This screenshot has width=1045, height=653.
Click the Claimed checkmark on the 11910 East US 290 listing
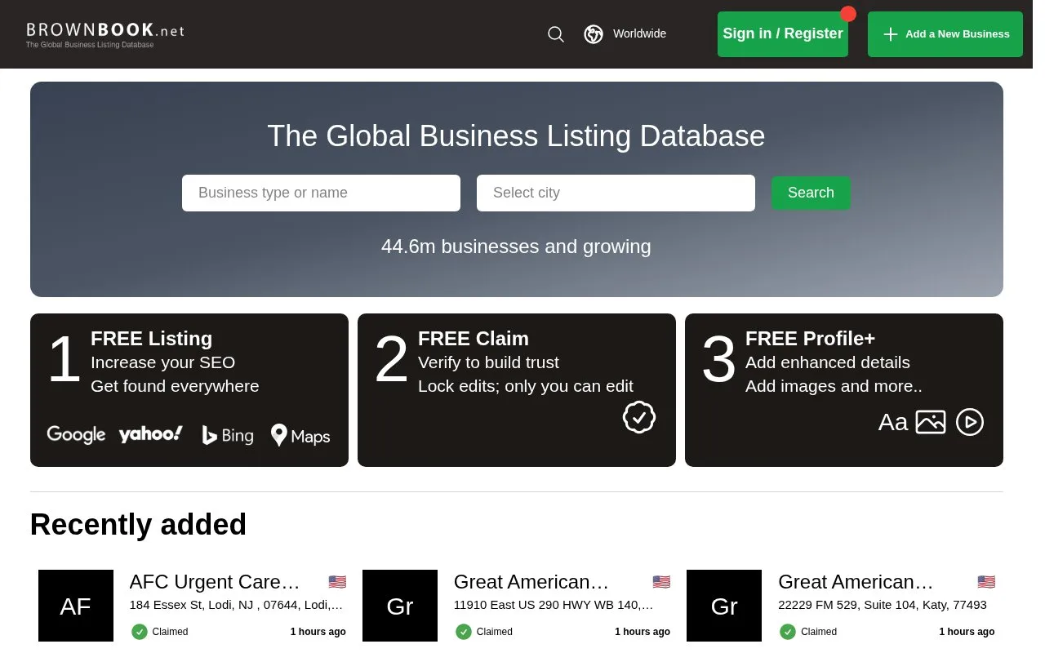pos(464,632)
